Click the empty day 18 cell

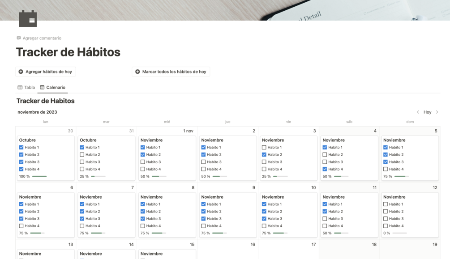click(x=349, y=250)
